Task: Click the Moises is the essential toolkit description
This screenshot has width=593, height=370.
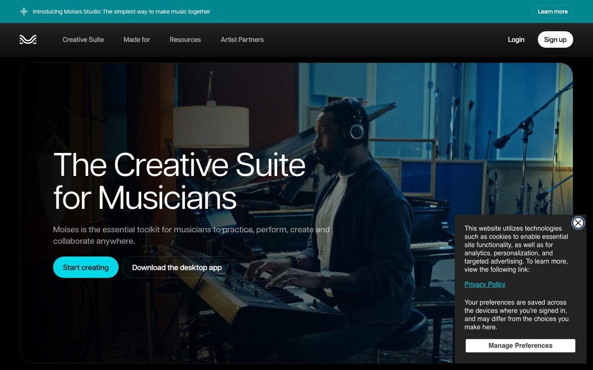Action: pos(191,235)
